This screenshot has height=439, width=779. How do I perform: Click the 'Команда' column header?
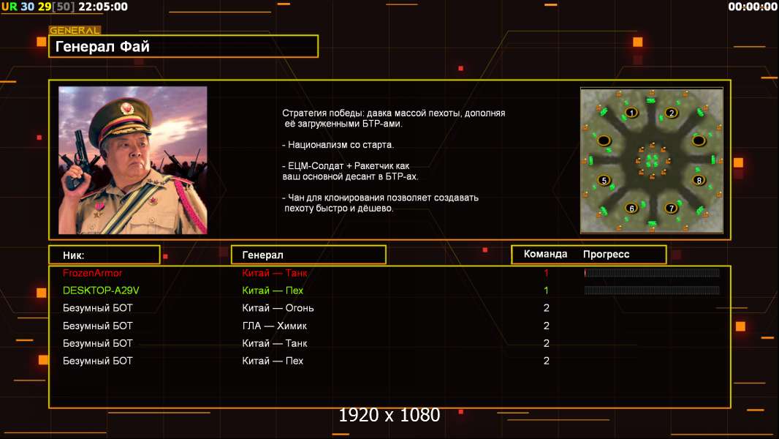tap(545, 254)
